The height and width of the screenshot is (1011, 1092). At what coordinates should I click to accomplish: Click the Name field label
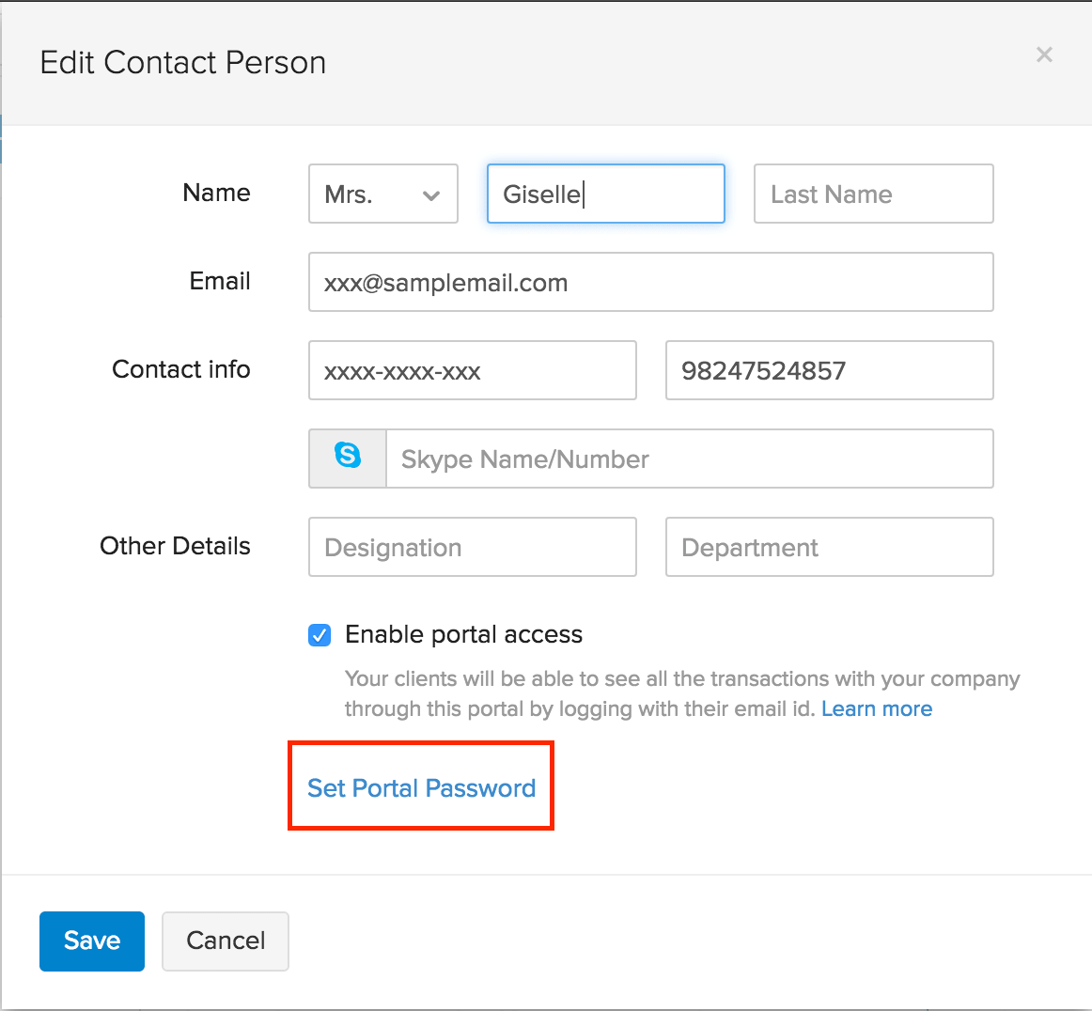[x=216, y=193]
